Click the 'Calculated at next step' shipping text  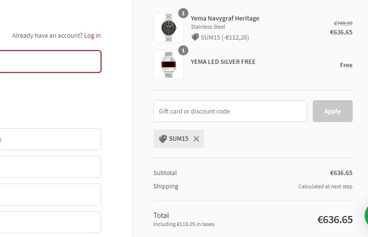click(325, 186)
